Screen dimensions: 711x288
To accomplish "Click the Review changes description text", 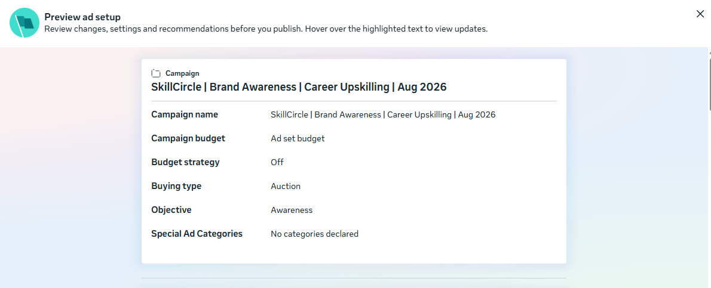I will 266,29.
